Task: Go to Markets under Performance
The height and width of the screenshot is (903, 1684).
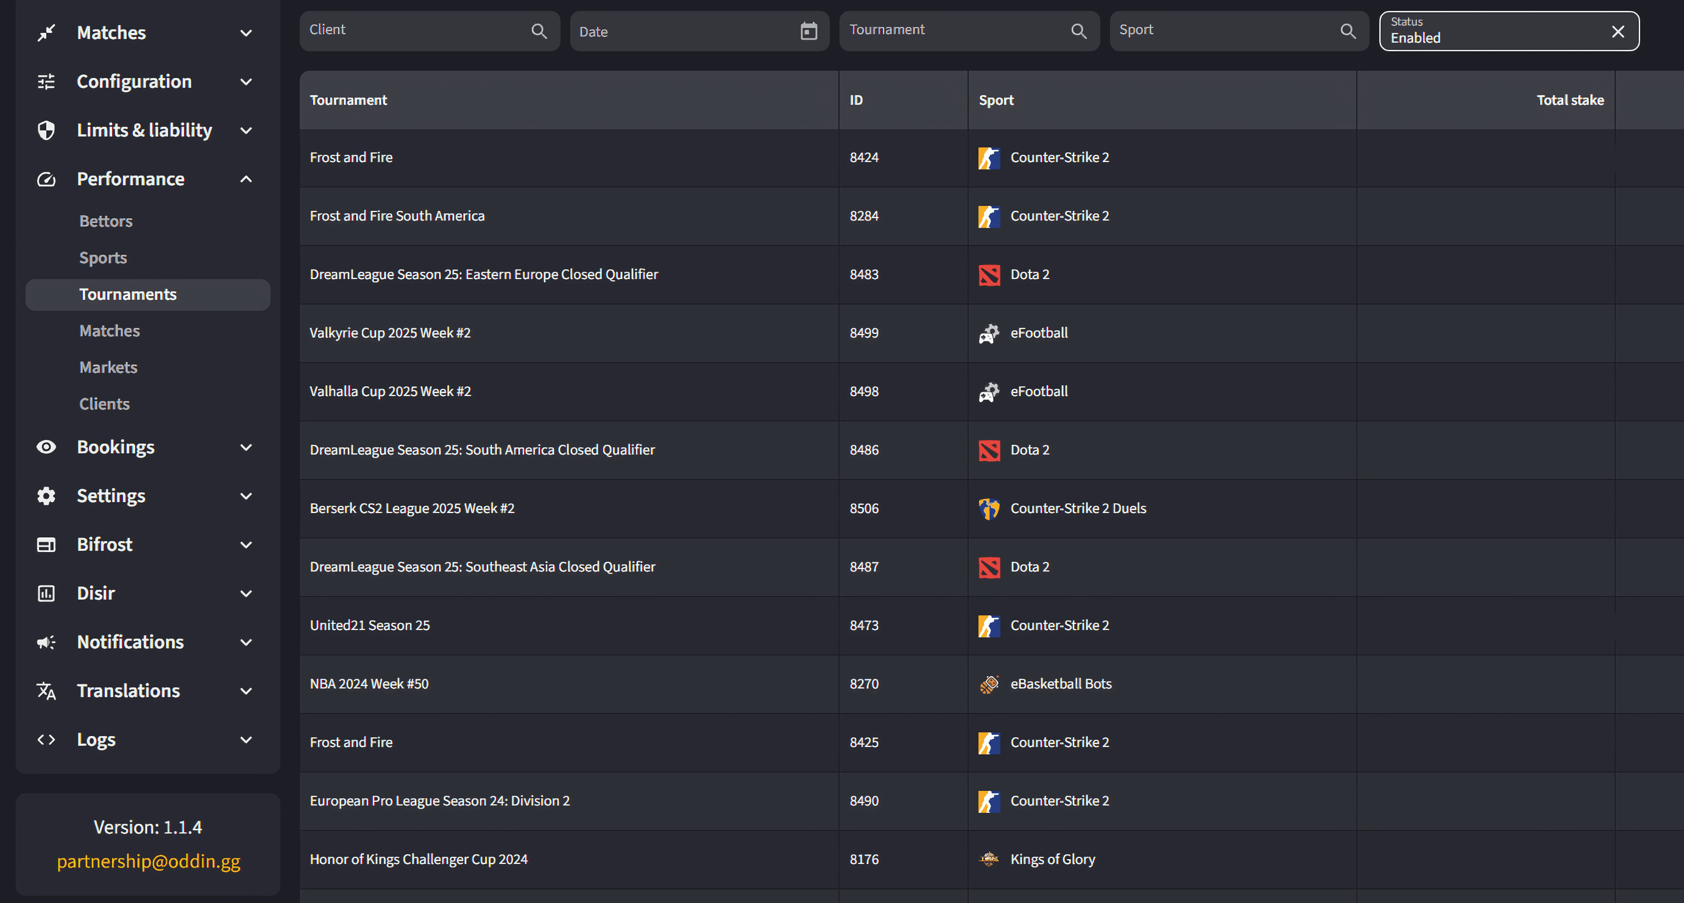Action: [108, 367]
